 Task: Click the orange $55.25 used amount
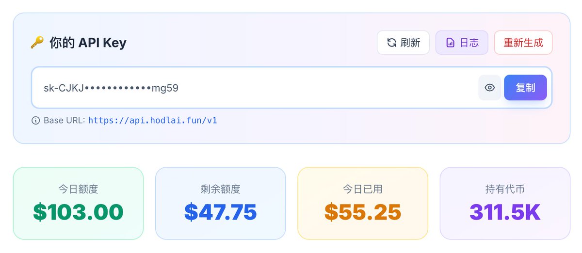[x=363, y=212]
